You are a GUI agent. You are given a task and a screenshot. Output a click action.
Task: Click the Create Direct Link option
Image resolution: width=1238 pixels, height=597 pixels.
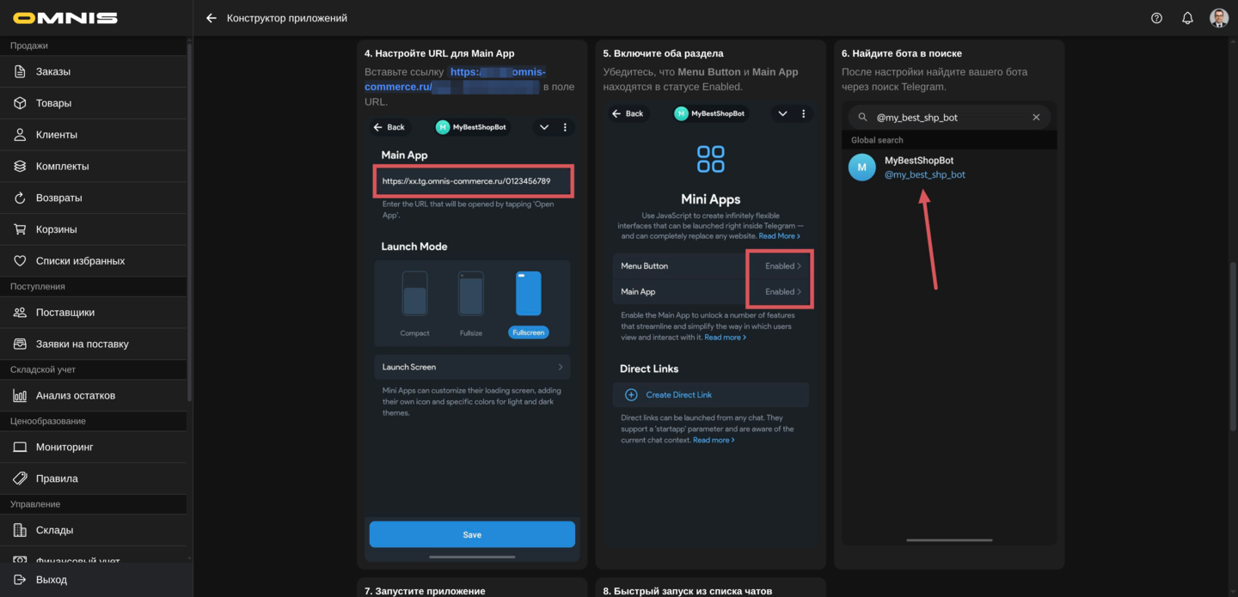point(678,395)
